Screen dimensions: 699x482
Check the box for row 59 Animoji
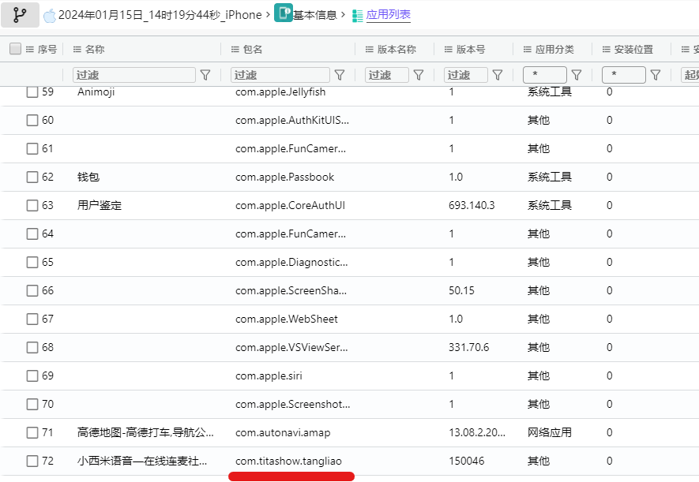[x=32, y=92]
